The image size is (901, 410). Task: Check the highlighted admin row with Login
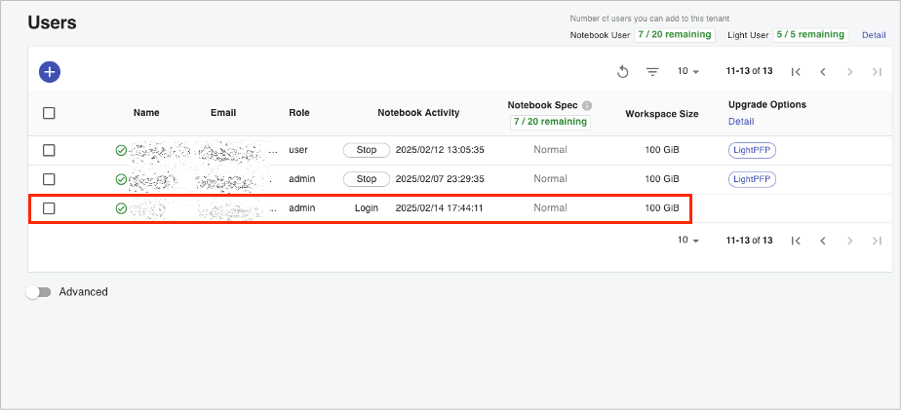pyautogui.click(x=49, y=208)
